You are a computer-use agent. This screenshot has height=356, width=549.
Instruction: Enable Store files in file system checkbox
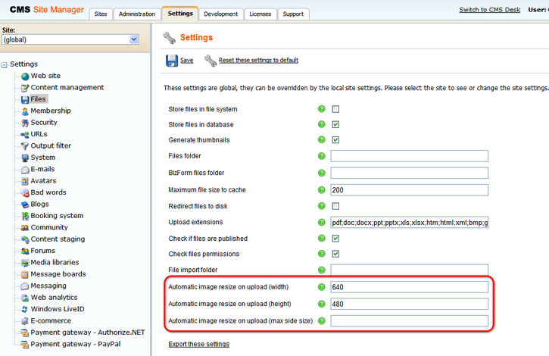pyautogui.click(x=335, y=109)
